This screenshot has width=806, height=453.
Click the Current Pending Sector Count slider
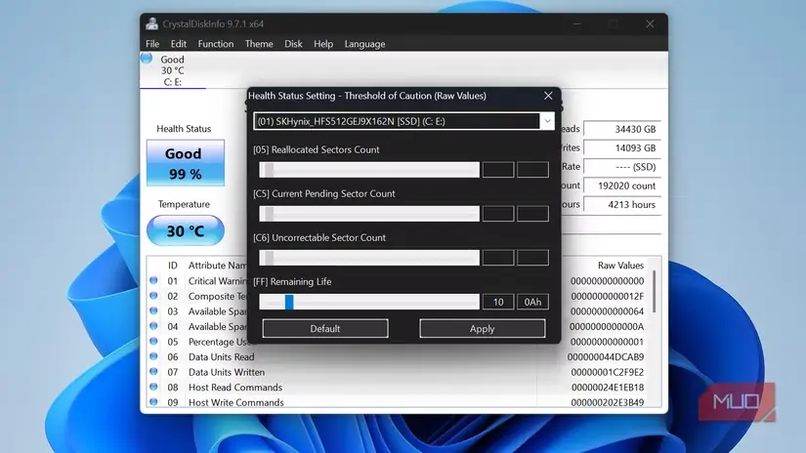pos(369,214)
